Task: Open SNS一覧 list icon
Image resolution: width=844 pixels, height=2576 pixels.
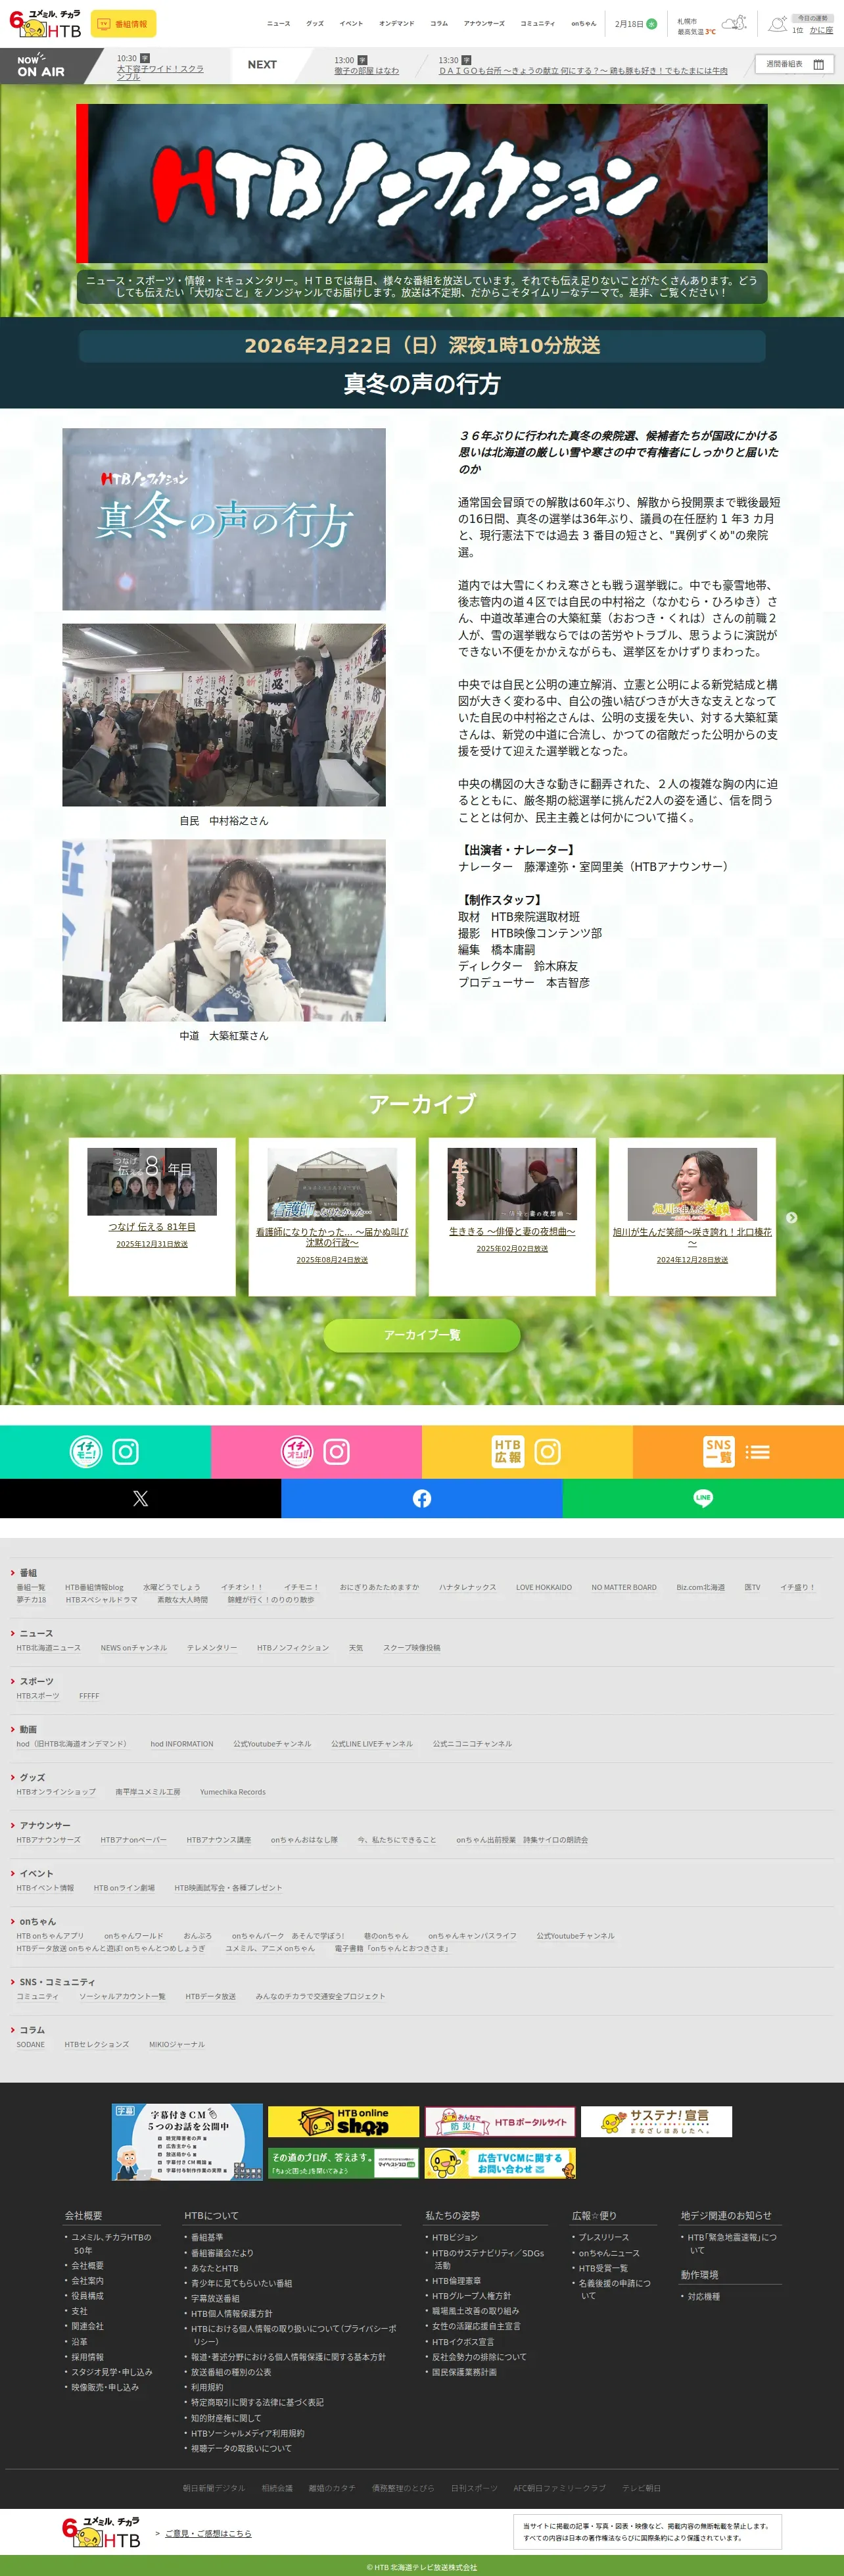Action: pos(758,1452)
